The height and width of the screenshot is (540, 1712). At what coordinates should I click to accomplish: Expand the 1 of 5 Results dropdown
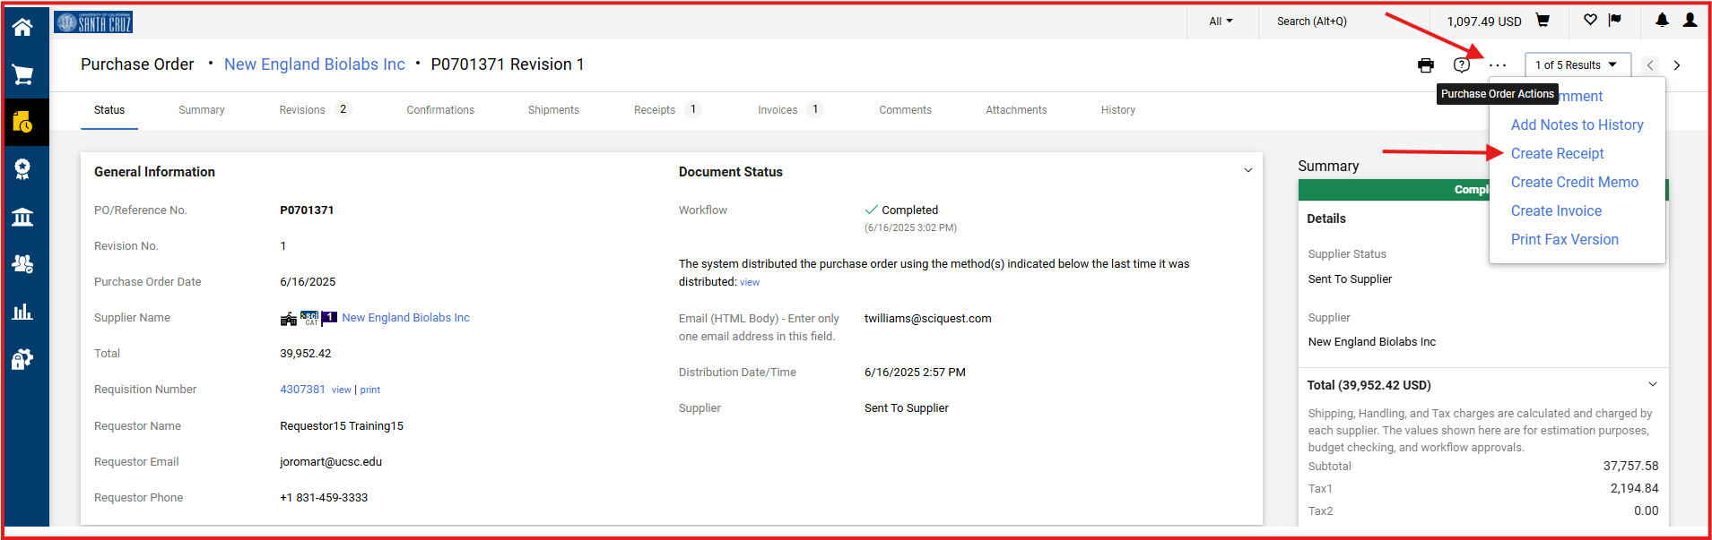[1577, 65]
